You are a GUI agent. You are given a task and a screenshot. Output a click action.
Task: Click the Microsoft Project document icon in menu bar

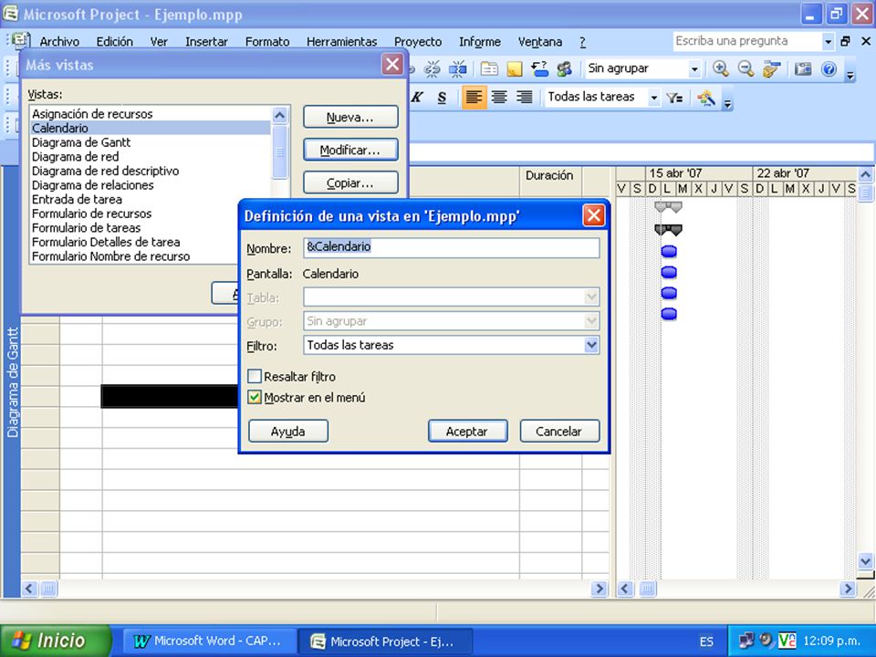tap(21, 40)
